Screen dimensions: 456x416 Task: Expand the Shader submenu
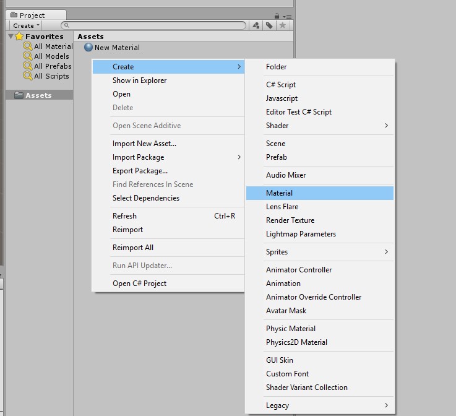[x=320, y=126]
